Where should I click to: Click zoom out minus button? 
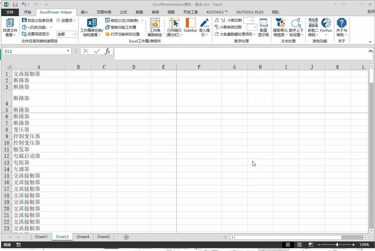click(319, 245)
